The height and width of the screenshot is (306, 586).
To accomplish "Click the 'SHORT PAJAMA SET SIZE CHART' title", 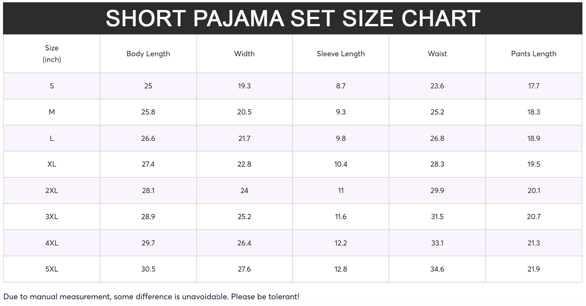I will coord(293,18).
